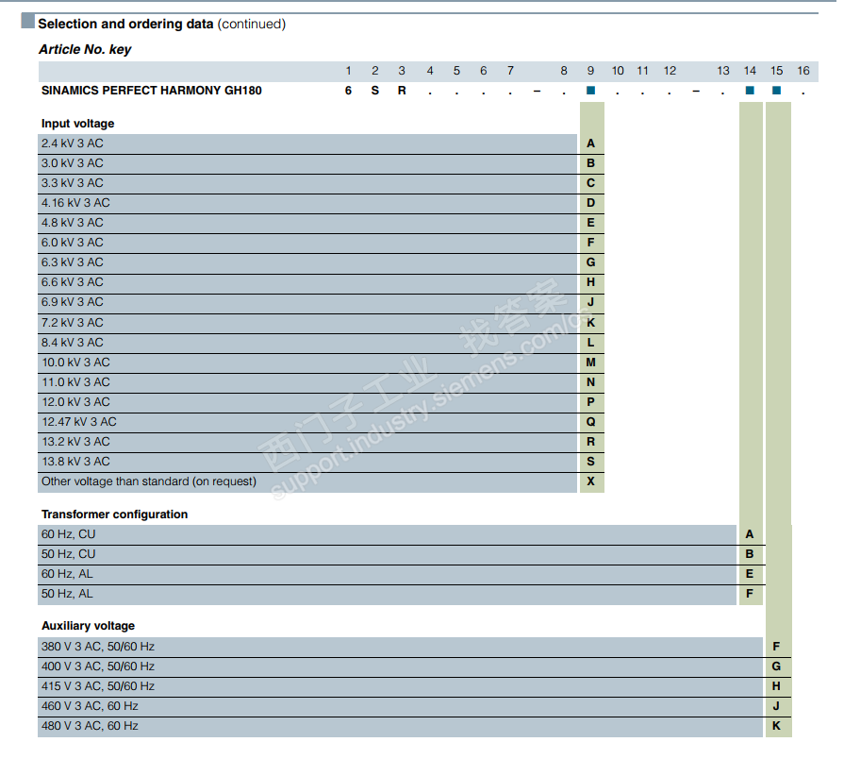This screenshot has height=776, width=844.
Task: Select the '12.0 kV 3 AC' row
Action: click(307, 402)
